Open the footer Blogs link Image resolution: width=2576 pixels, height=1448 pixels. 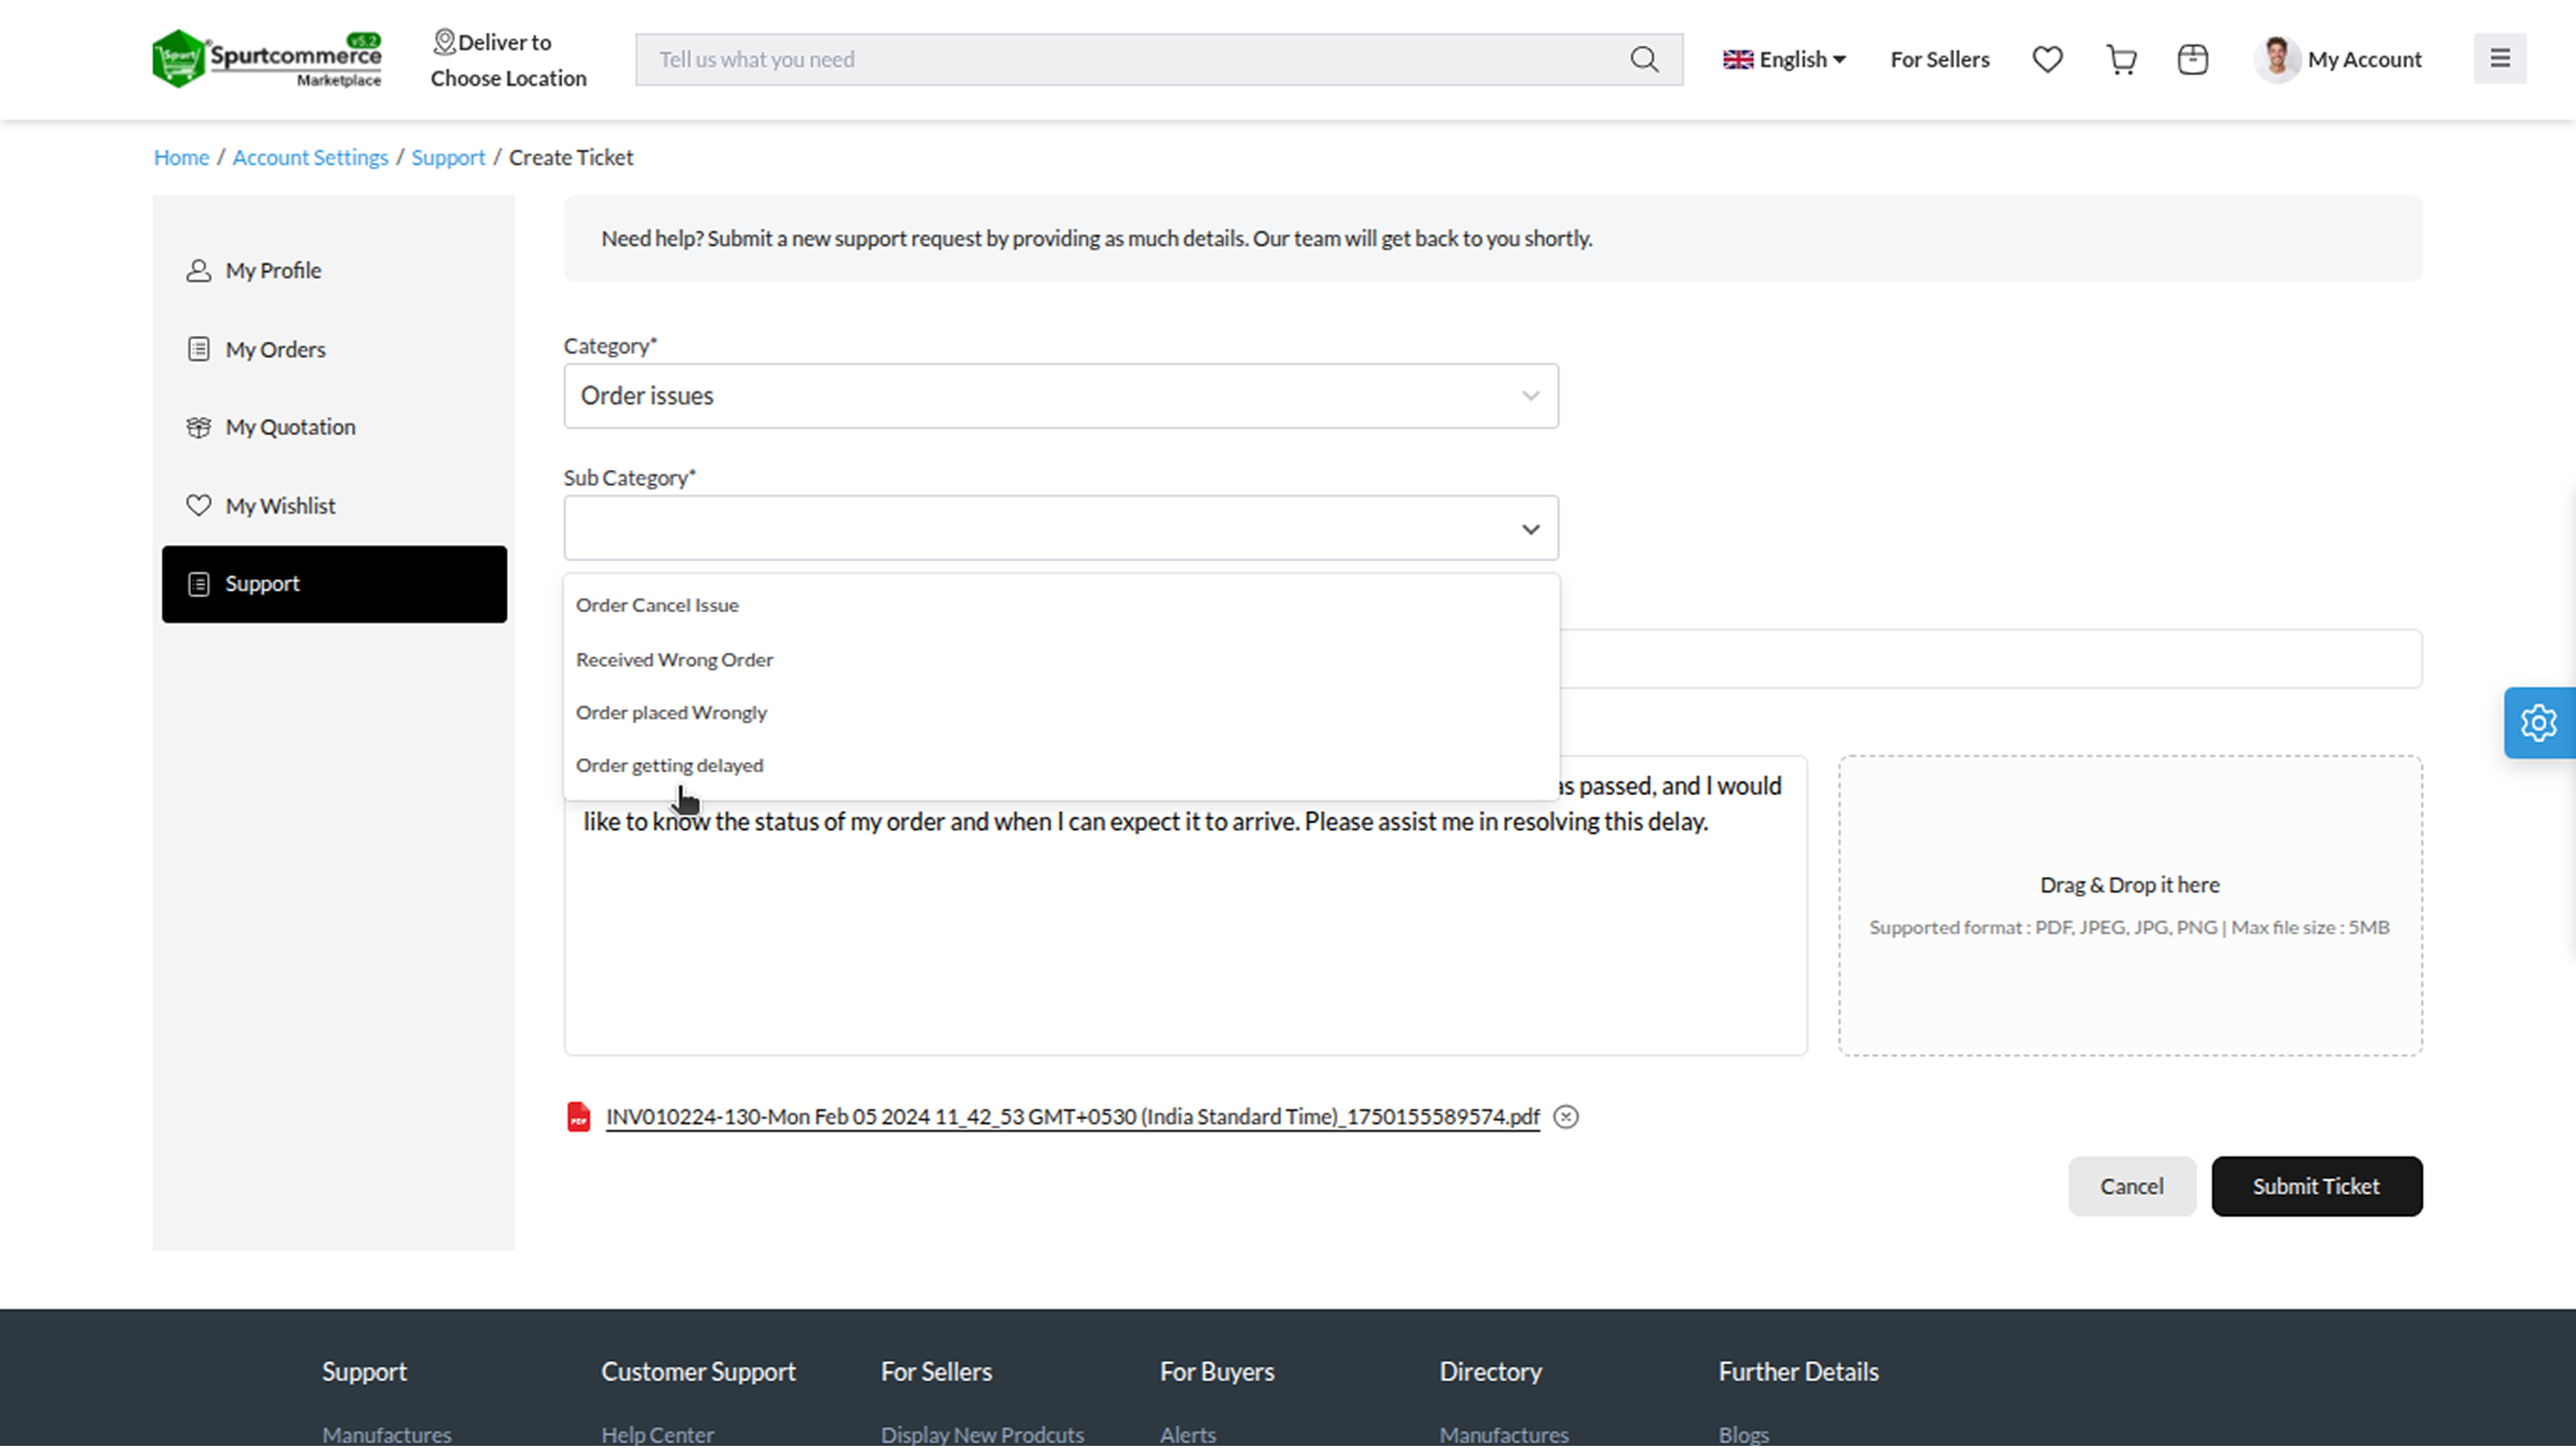click(1743, 1434)
